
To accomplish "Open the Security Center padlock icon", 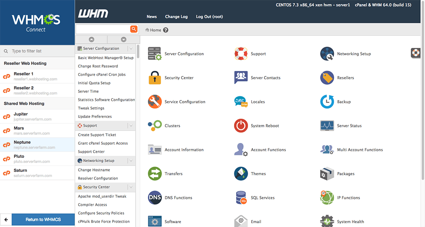I will point(155,78).
